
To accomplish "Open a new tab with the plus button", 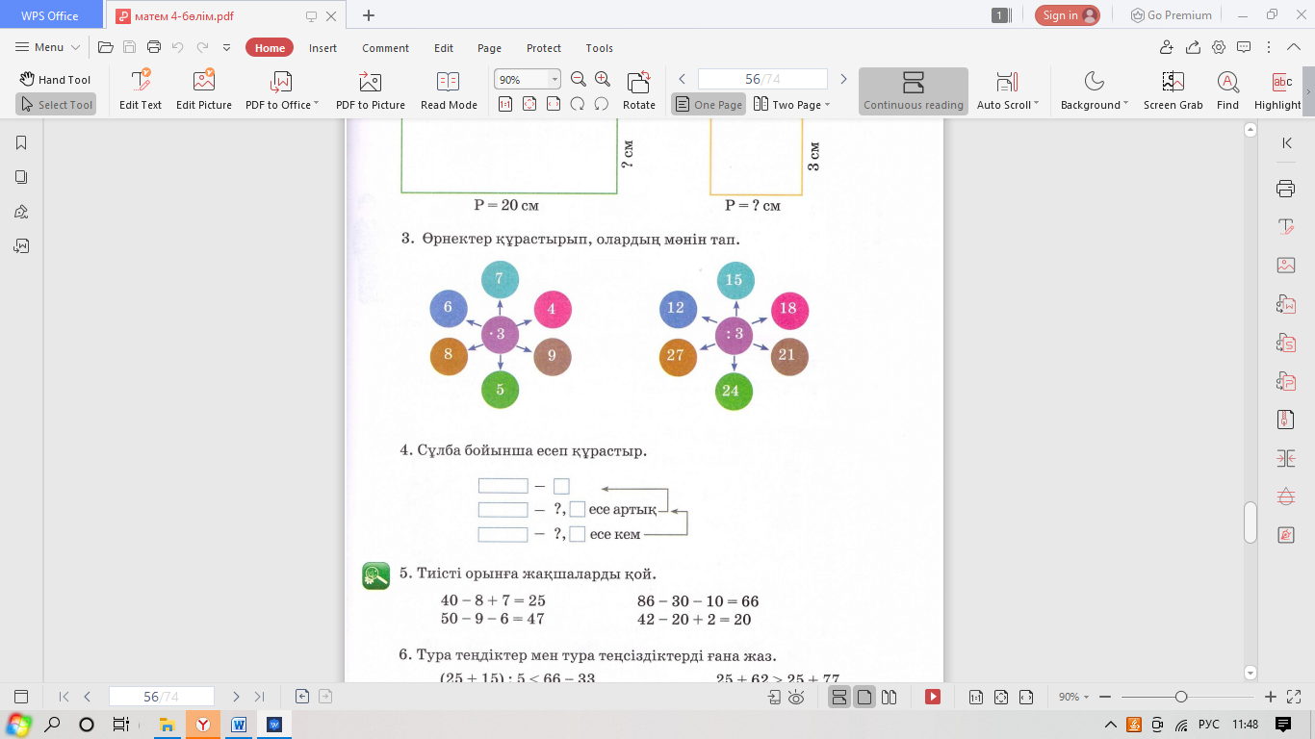I will click(x=369, y=15).
